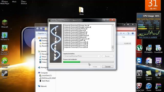Open the Videos - Shortcut desktop icon

24,2
